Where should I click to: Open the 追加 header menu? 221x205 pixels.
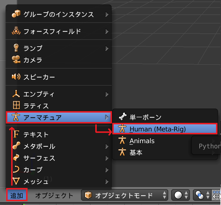point(17,195)
